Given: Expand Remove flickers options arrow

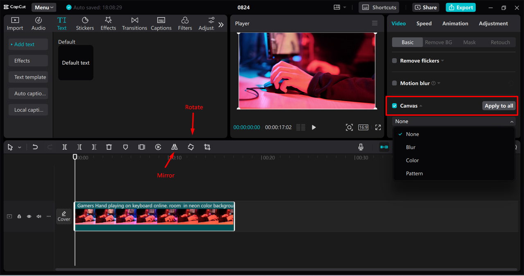Looking at the screenshot, I should 443,61.
